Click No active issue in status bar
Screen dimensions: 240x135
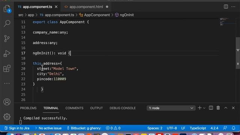[48, 128]
